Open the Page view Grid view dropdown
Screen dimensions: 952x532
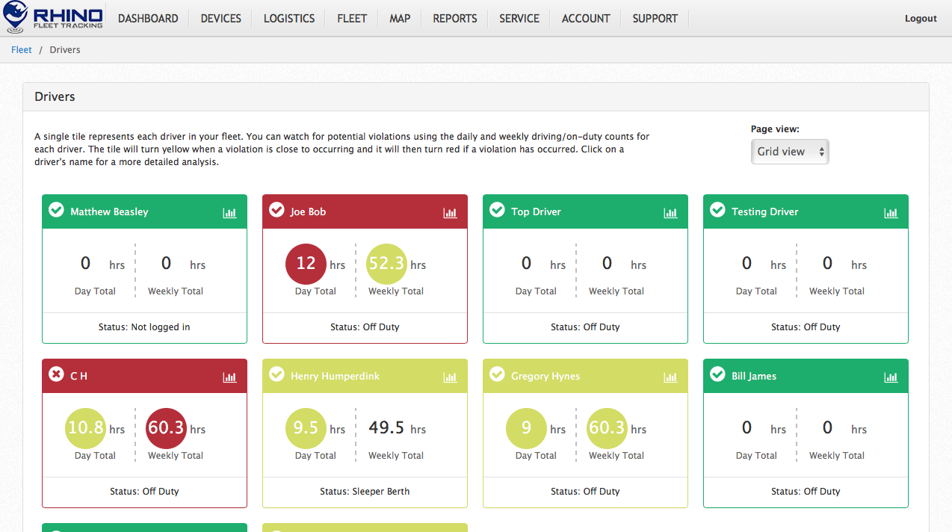[790, 151]
